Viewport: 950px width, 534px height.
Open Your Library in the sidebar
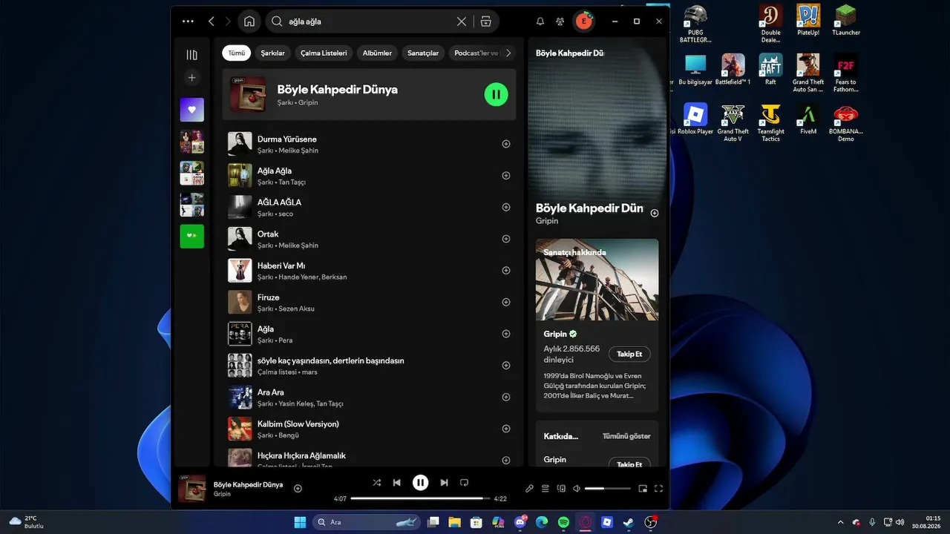(191, 55)
